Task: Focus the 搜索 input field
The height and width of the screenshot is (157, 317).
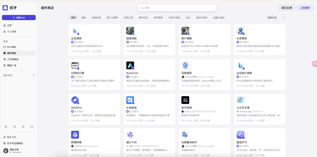Action: pyautogui.click(x=177, y=8)
